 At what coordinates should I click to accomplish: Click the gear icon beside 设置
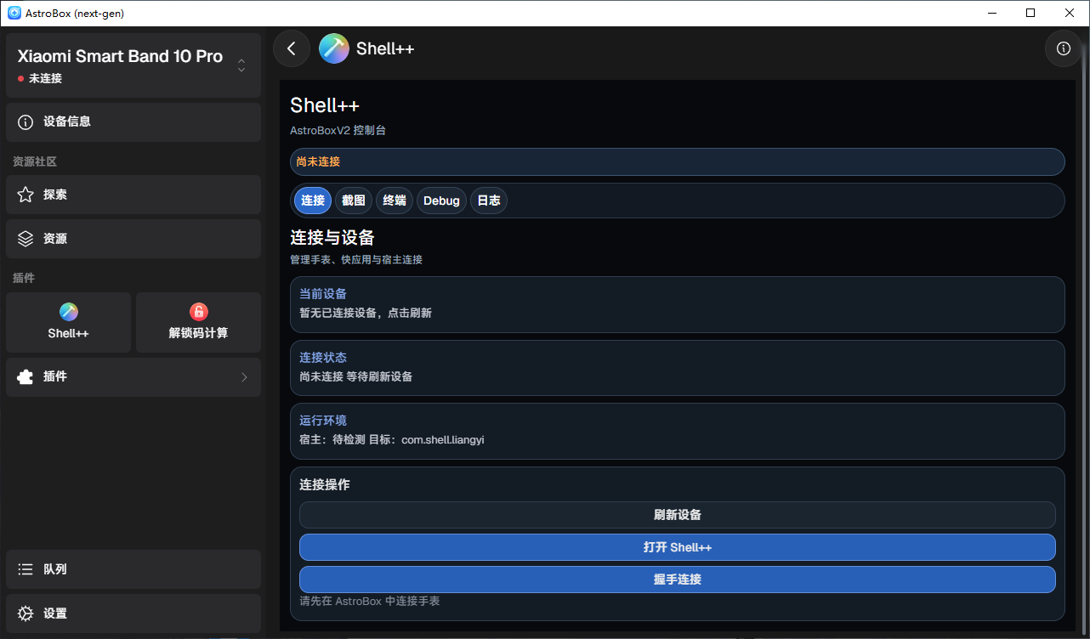(26, 614)
